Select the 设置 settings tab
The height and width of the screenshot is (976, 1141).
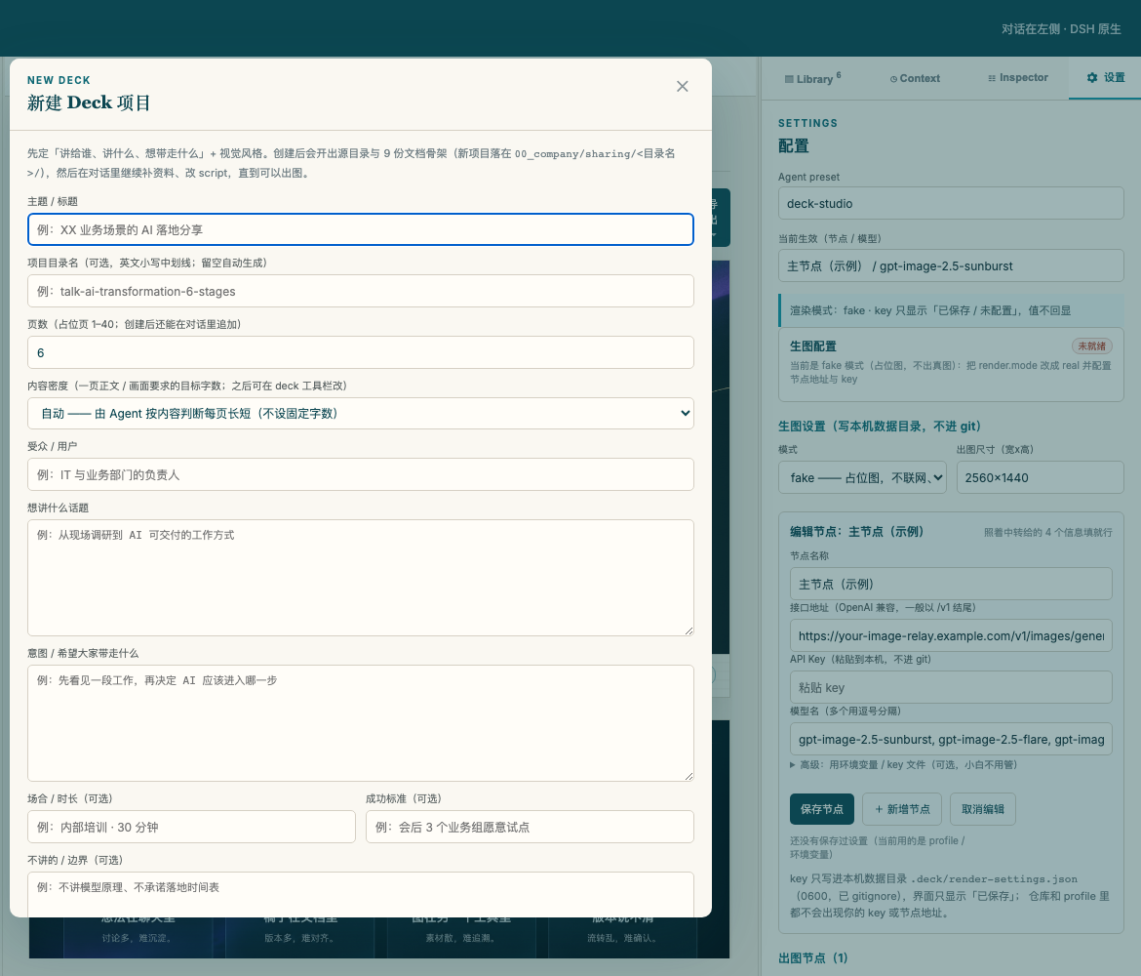pyautogui.click(x=1106, y=78)
